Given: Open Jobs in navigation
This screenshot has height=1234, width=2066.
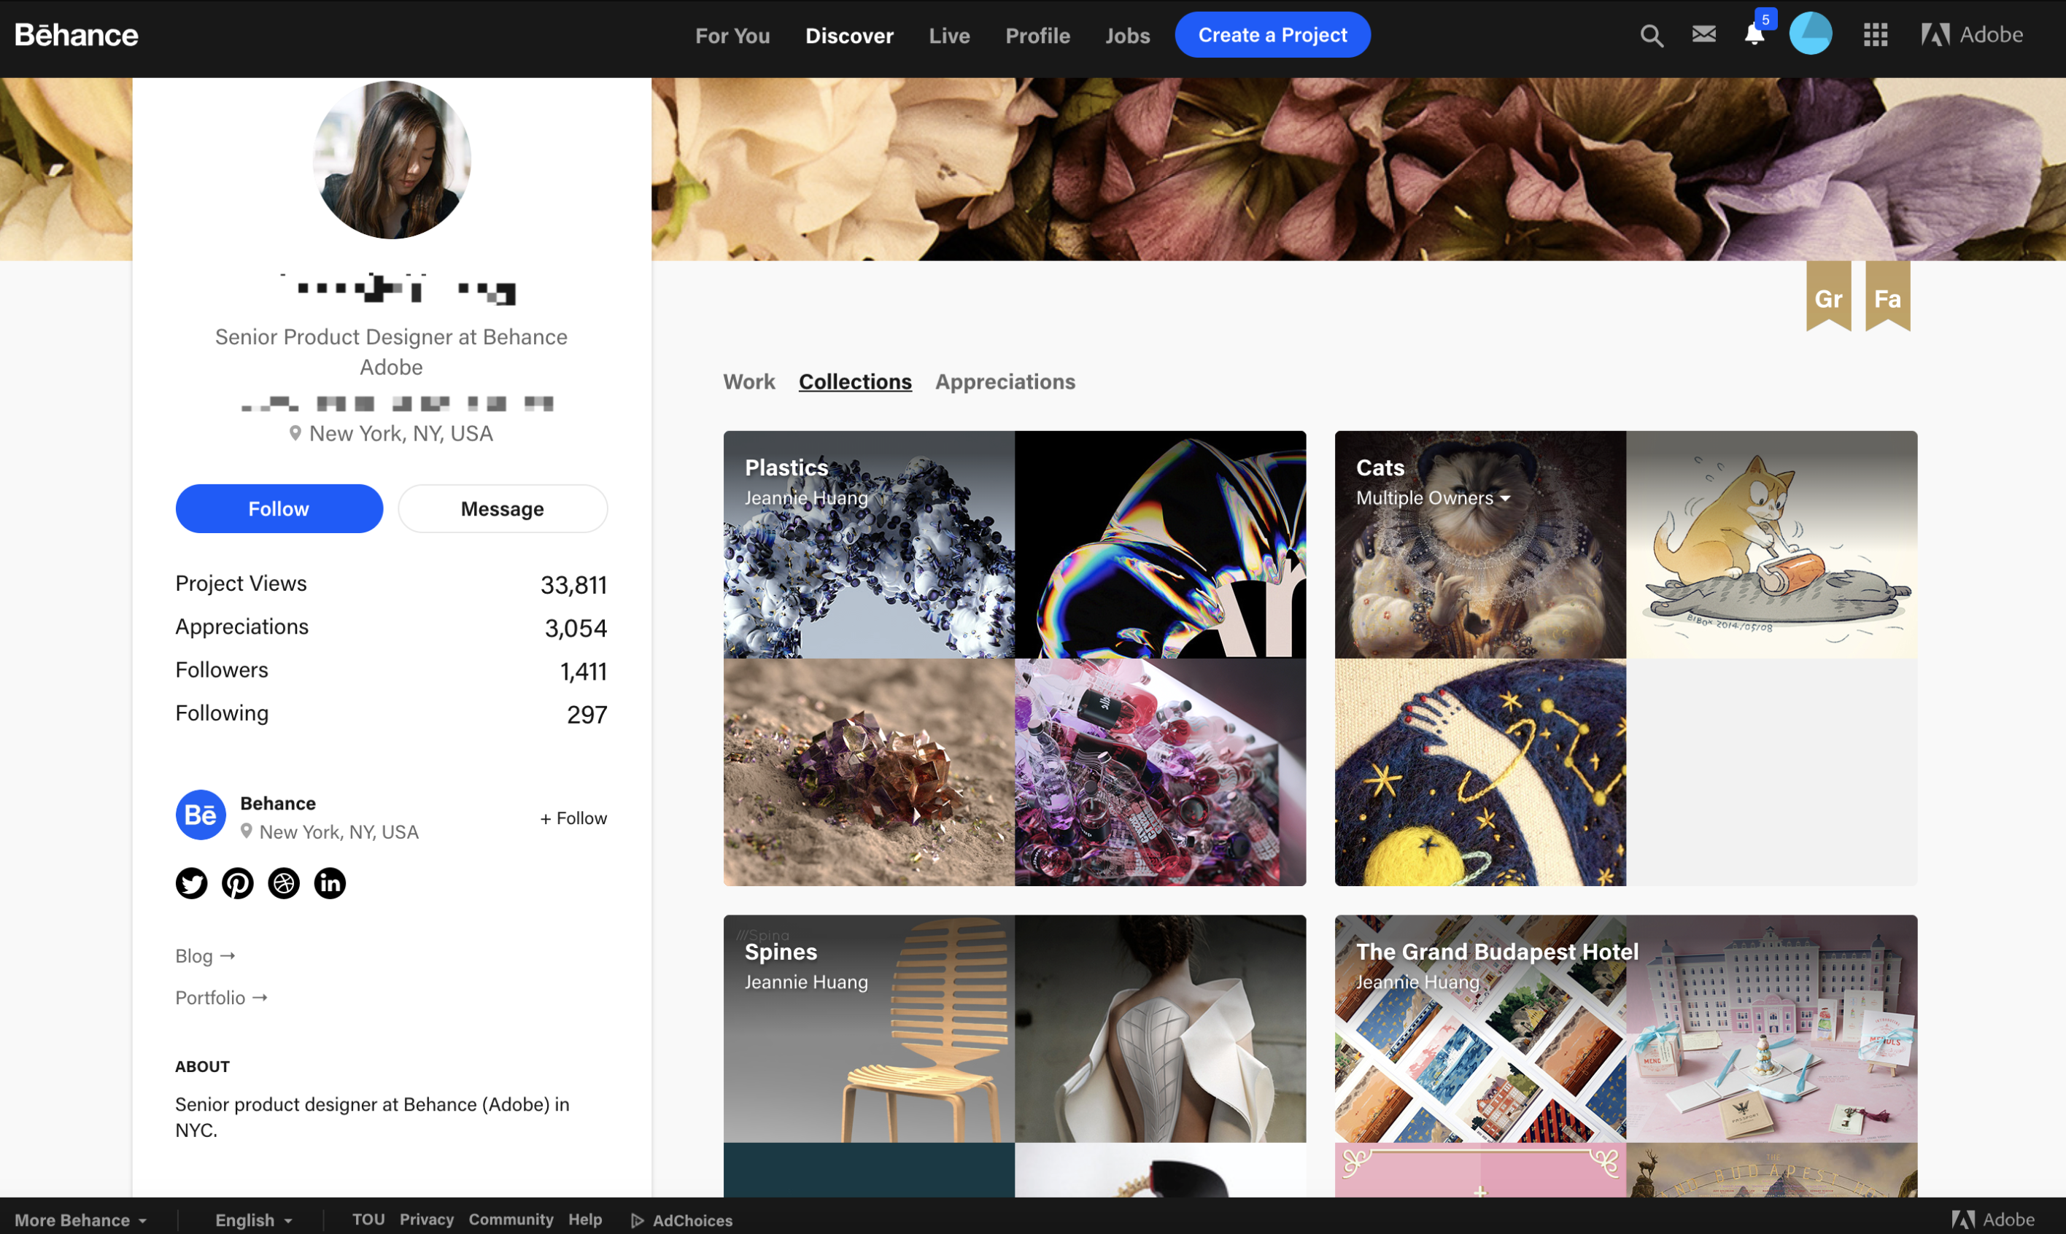Looking at the screenshot, I should pos(1127,36).
